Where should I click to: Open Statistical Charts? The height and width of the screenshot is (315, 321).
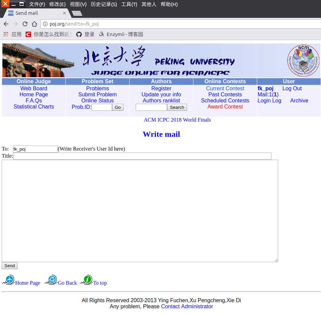pos(33,107)
